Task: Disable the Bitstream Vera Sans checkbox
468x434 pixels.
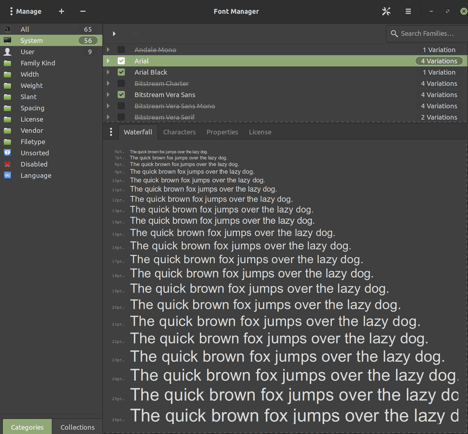Action: (120, 94)
